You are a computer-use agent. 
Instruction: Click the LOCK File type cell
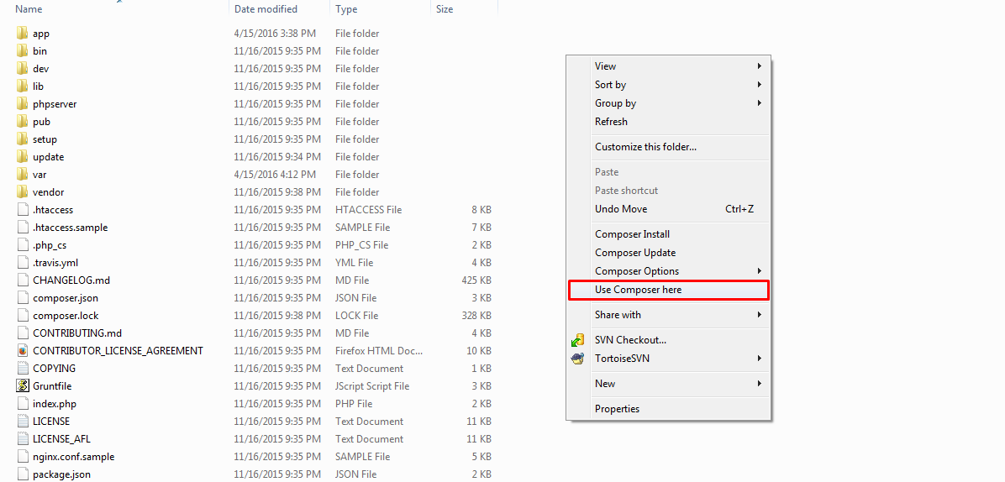pyautogui.click(x=357, y=316)
